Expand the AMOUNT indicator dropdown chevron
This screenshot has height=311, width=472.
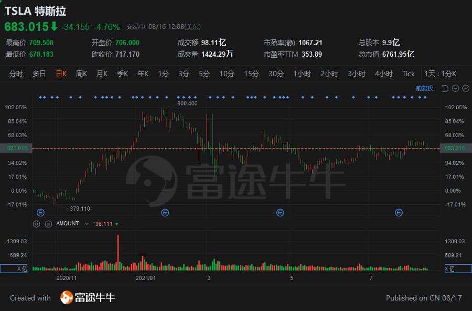pos(87,224)
